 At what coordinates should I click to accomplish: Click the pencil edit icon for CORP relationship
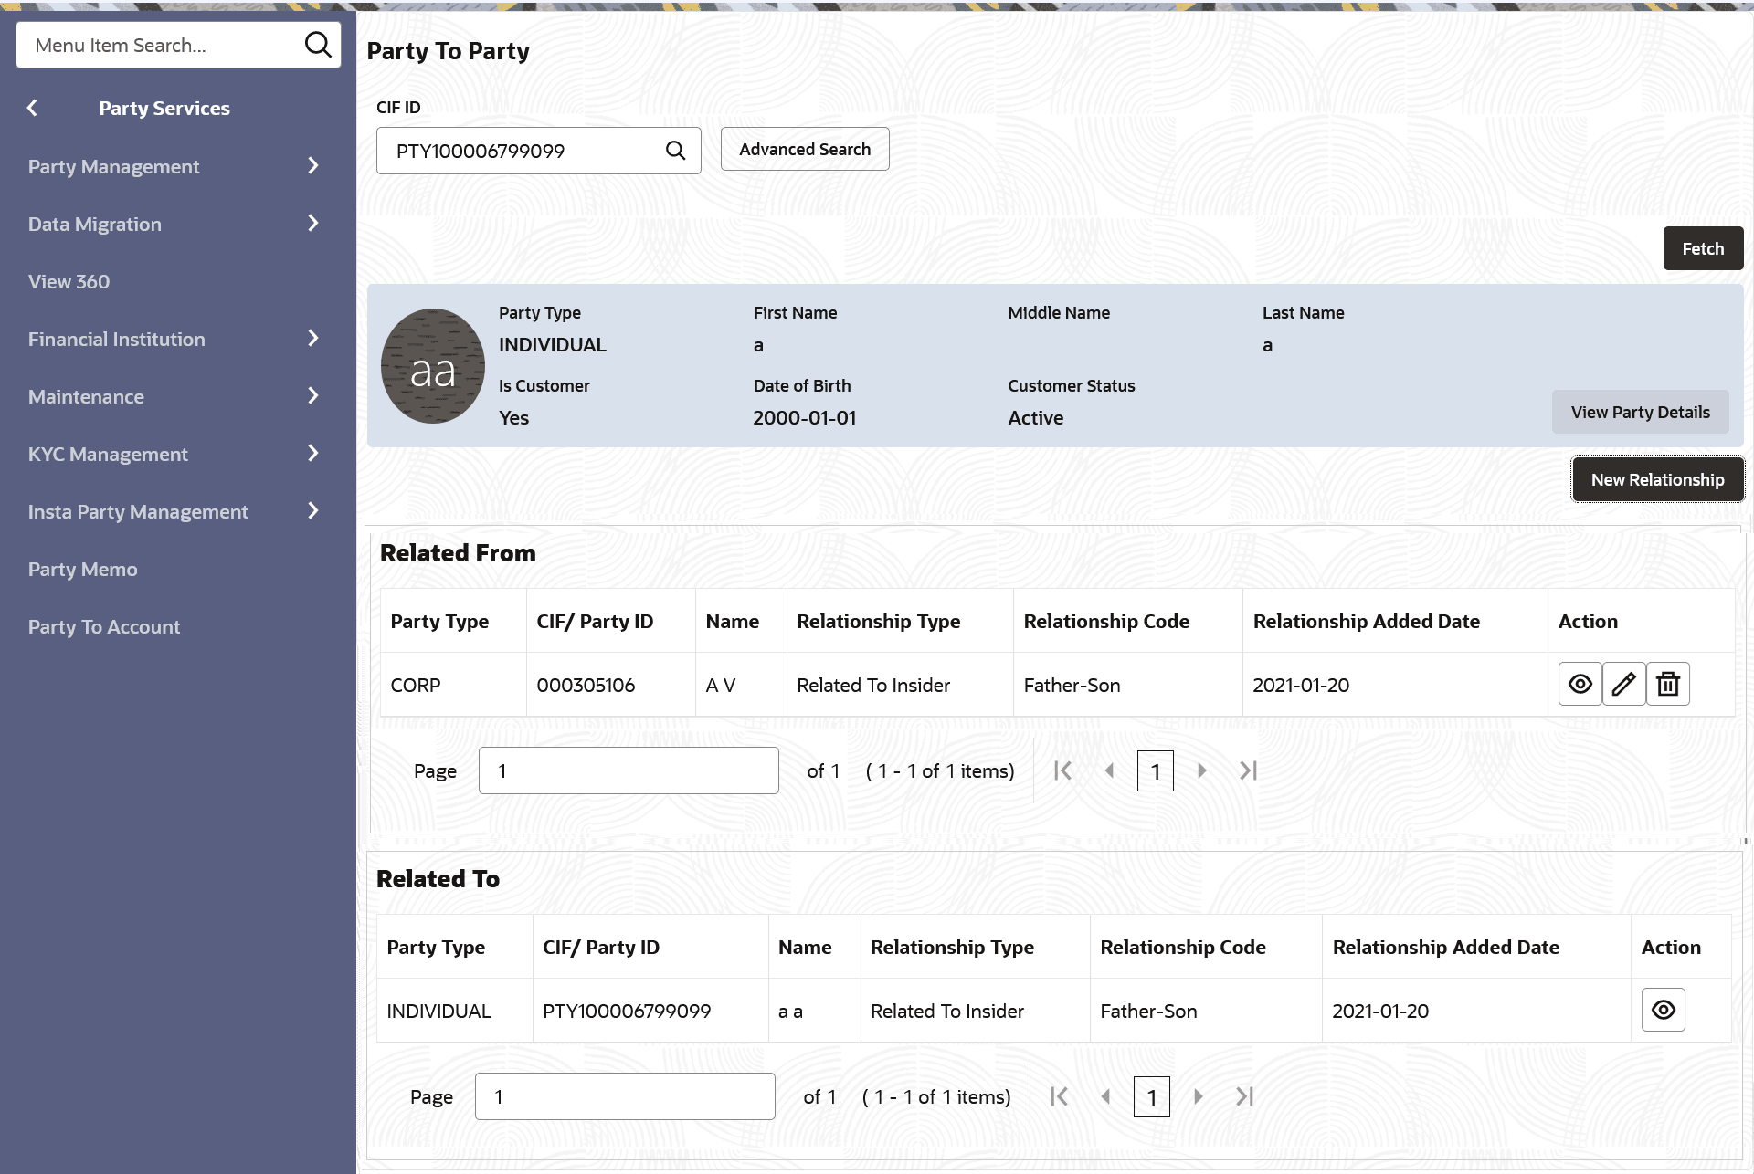click(1623, 684)
